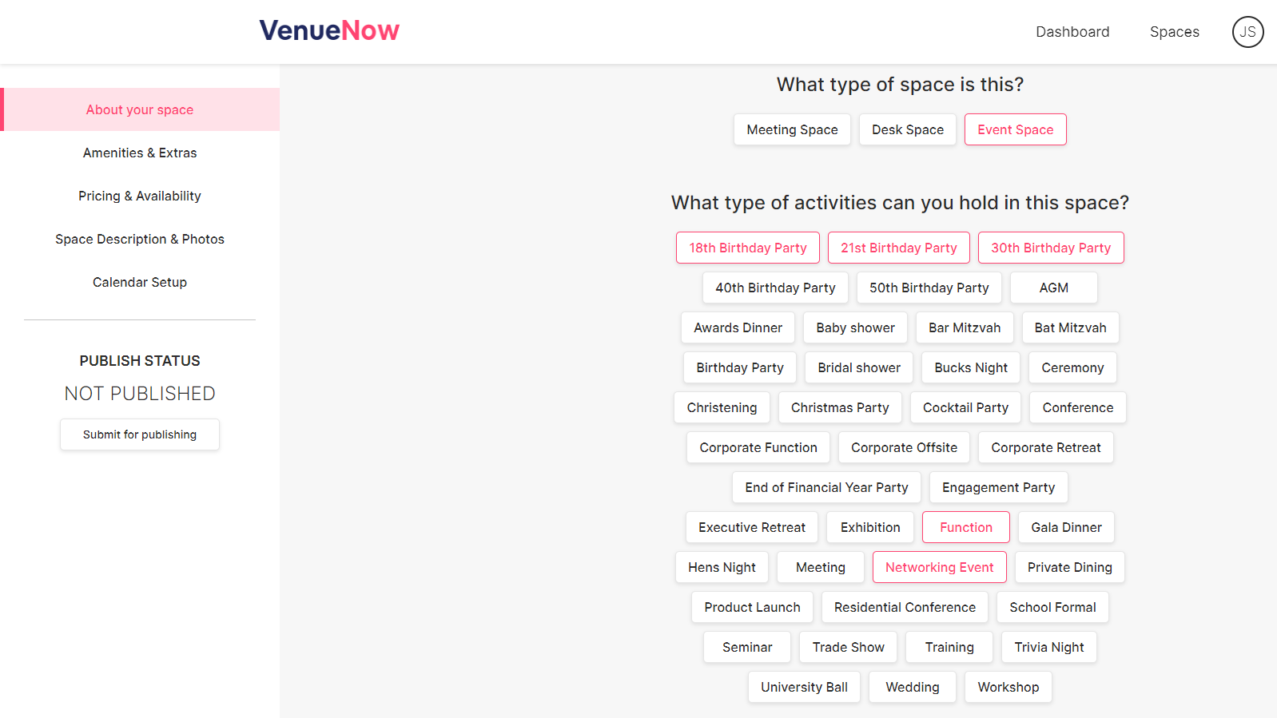Select the Conference activity chip

click(1078, 407)
